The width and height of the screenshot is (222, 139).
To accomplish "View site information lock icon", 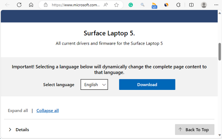I will (x=46, y=5).
